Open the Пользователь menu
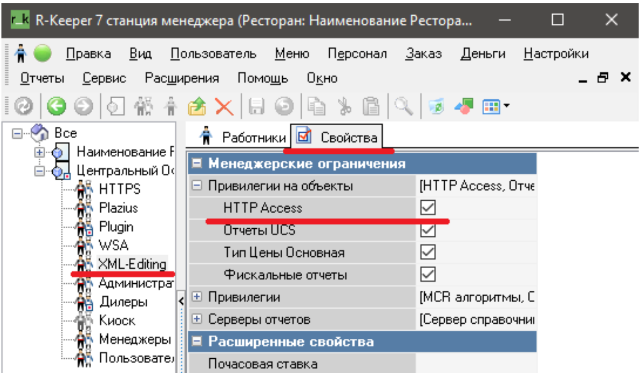Image resolution: width=641 pixels, height=382 pixels. (x=213, y=54)
